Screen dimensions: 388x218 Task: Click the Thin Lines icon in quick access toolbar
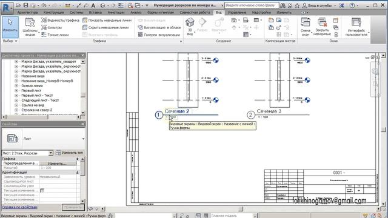pyautogui.click(x=121, y=5)
